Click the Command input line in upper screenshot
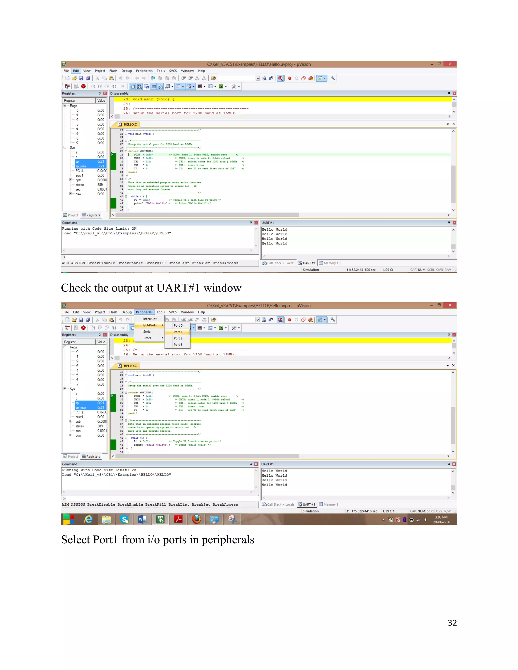Image resolution: width=518 pixels, height=670 pixels. click(160, 257)
